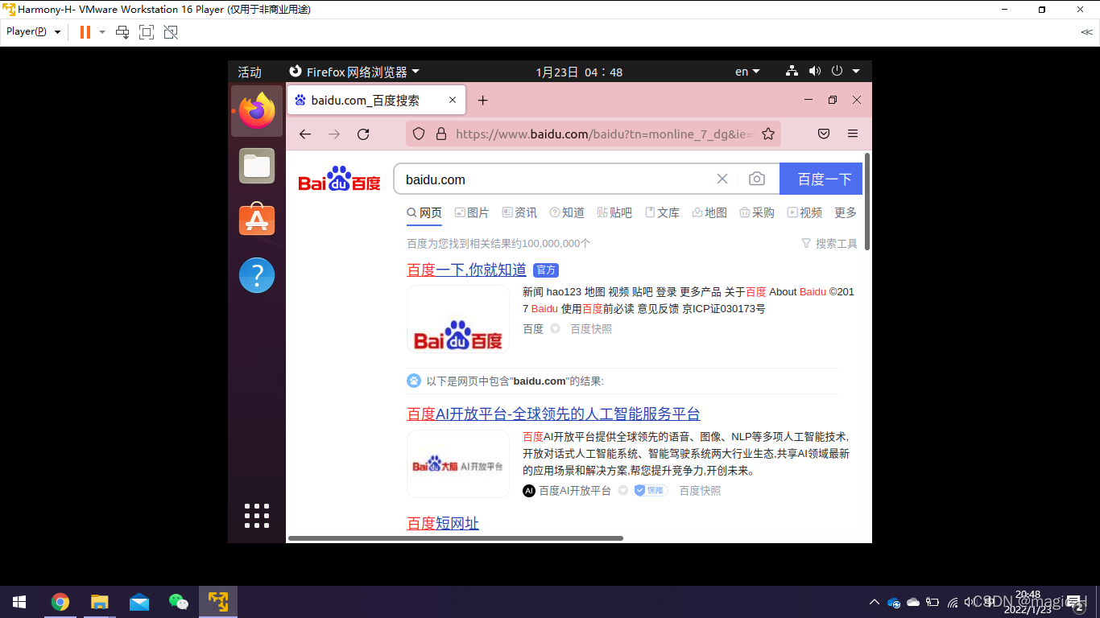Toggle VMware Unity mode icon
1100x618 pixels.
[x=171, y=32]
